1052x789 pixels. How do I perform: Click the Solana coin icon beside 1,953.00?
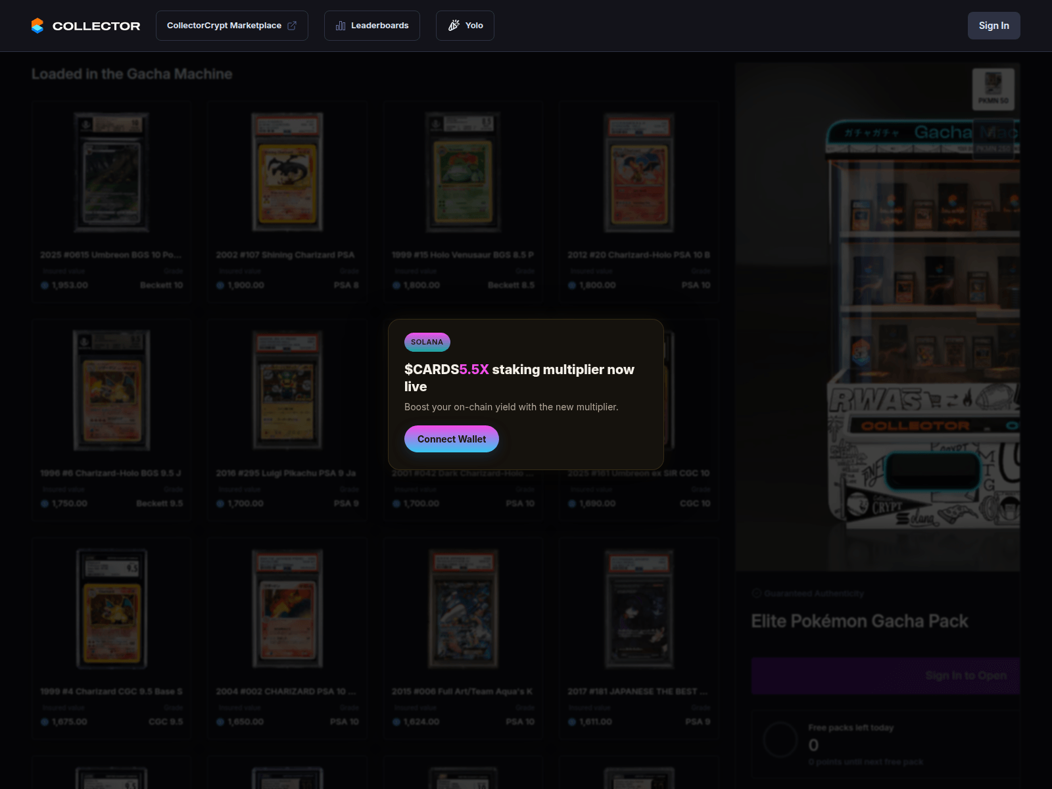(x=44, y=285)
